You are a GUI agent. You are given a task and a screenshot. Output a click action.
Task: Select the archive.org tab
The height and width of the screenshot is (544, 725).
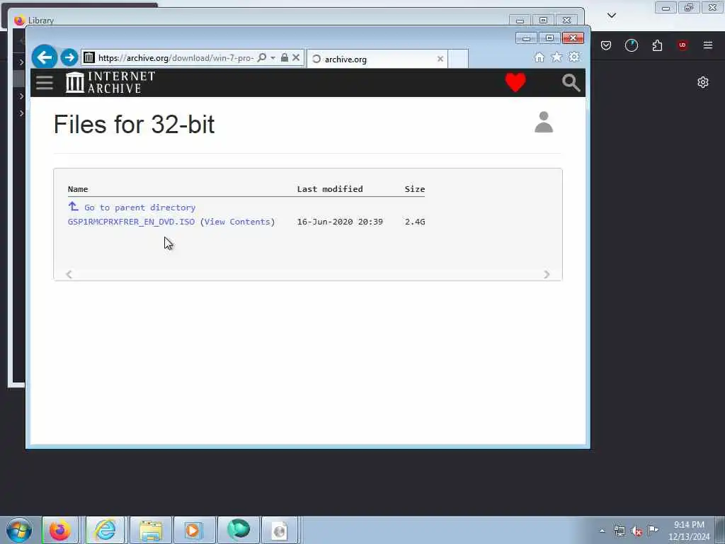coord(377,59)
